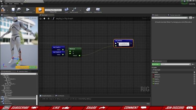Click the viewport Character button

[27, 18]
